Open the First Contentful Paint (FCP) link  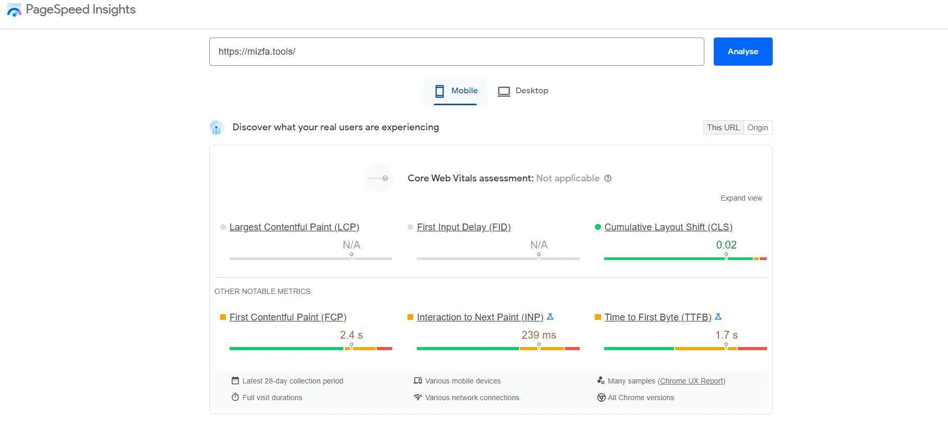coord(288,317)
